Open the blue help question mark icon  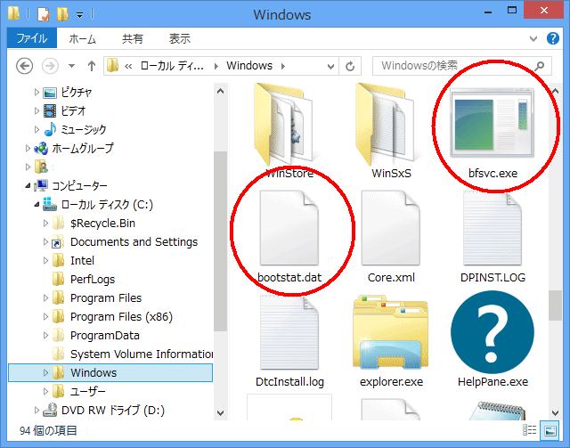click(x=553, y=38)
